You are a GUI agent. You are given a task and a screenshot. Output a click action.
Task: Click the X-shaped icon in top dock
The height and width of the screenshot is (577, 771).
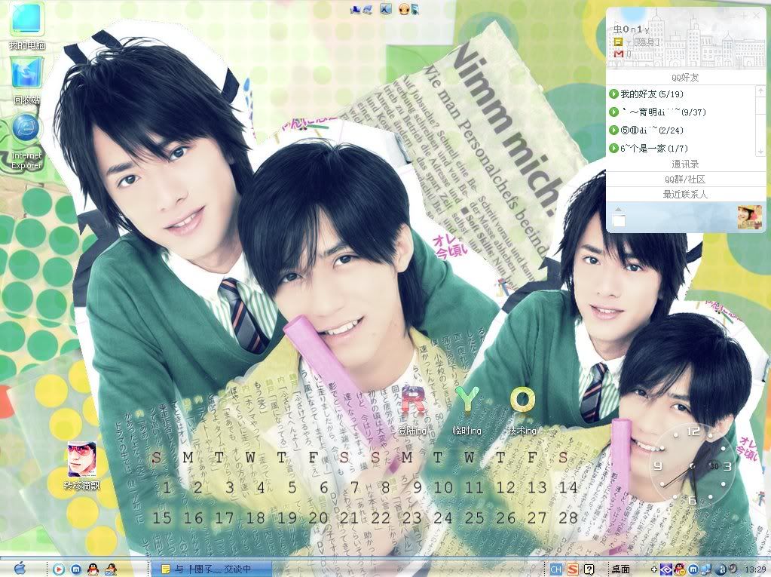click(385, 10)
